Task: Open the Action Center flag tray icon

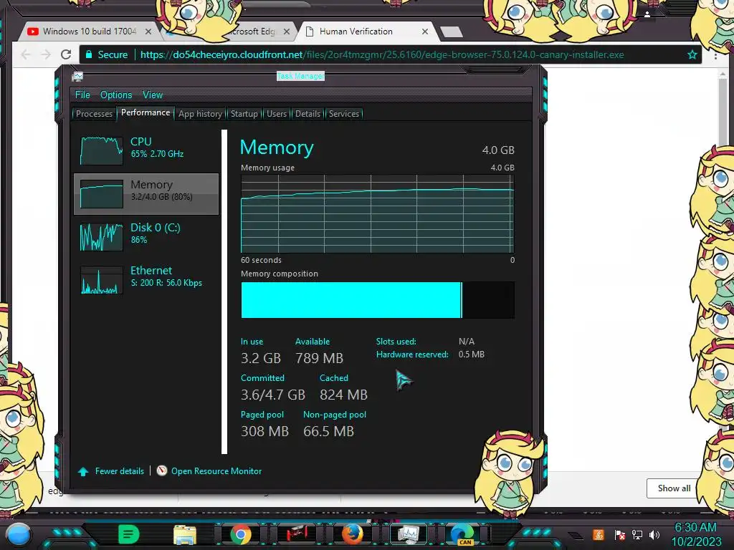Action: pos(620,534)
